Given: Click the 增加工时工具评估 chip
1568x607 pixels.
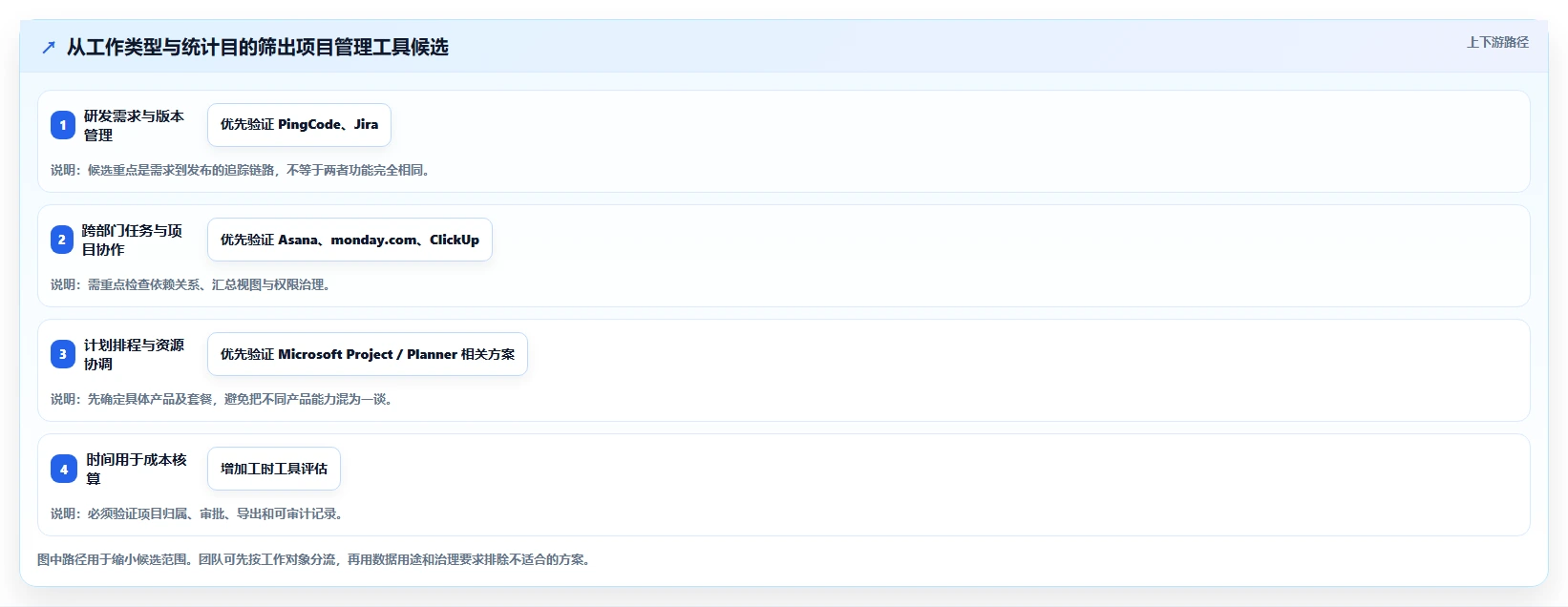Looking at the screenshot, I should [274, 469].
